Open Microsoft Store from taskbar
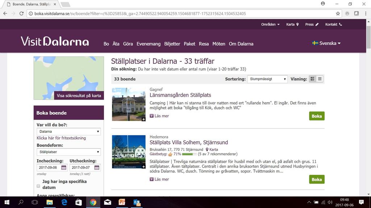371x208 pixels. point(79,202)
